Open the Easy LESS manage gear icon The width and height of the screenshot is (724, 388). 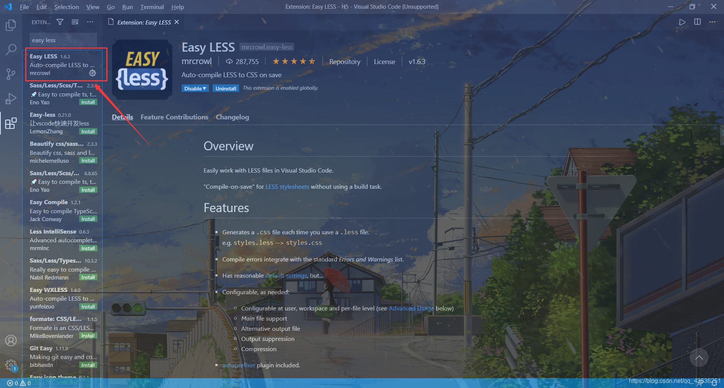92,73
